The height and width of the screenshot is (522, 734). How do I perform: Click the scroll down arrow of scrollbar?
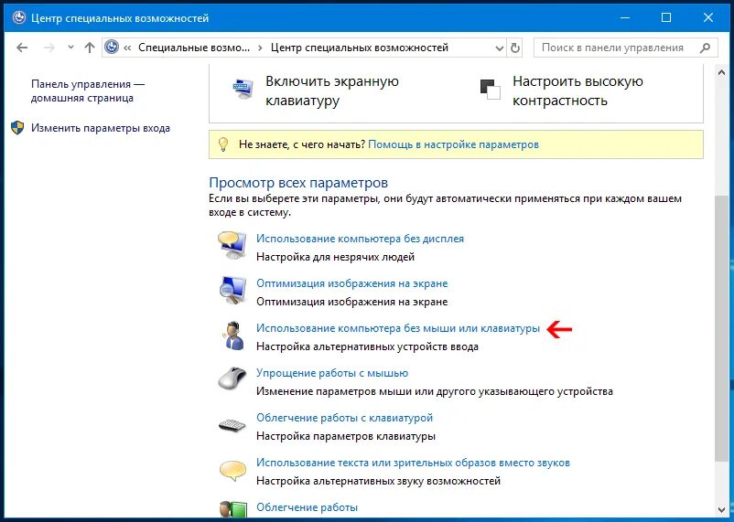[721, 509]
